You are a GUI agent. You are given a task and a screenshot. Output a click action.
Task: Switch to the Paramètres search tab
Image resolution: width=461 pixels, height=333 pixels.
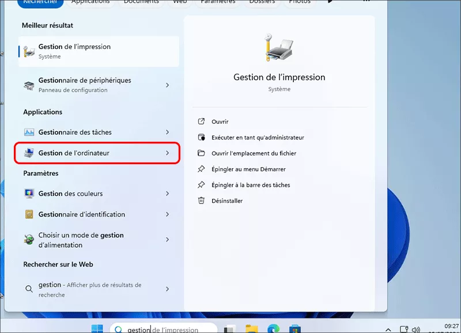click(218, 2)
